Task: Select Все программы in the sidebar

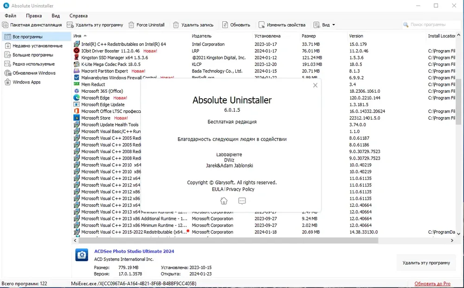Action: coord(36,37)
